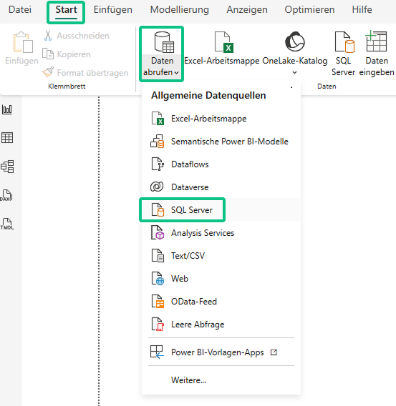Viewport: 396px width, 406px height.
Task: Click the Dataflows icon in list
Action: [158, 164]
